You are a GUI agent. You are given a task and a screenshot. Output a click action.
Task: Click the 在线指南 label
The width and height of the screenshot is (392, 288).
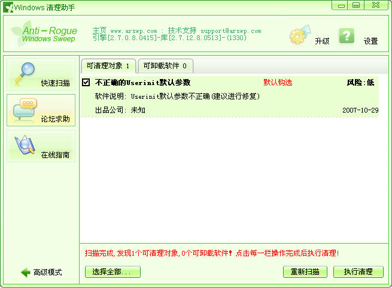click(x=55, y=155)
